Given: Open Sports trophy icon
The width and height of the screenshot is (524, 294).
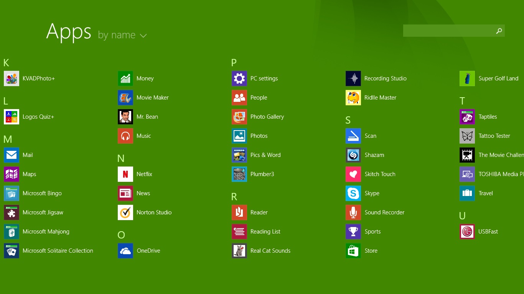Looking at the screenshot, I should pos(353,232).
